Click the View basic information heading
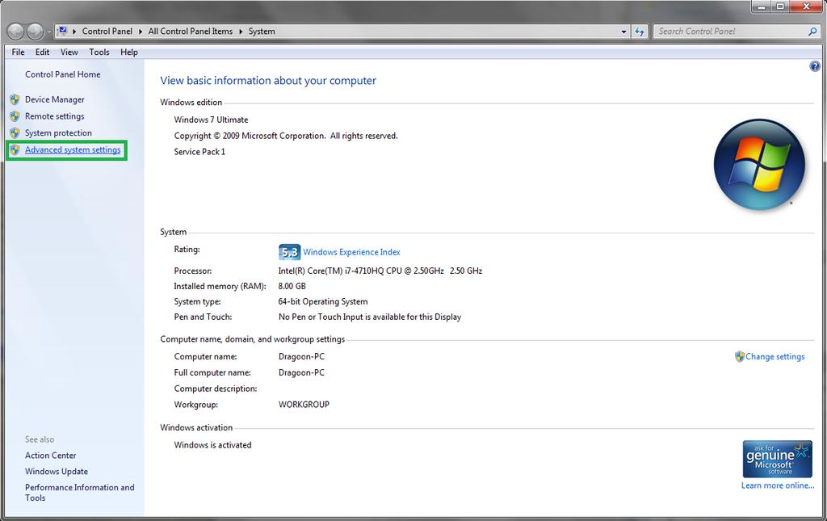The image size is (827, 521). click(x=268, y=81)
